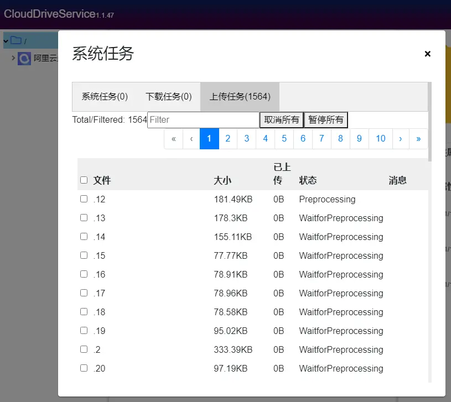Screen dimensions: 451x402
Task: Click size value 178.3KB
Action: point(231,218)
